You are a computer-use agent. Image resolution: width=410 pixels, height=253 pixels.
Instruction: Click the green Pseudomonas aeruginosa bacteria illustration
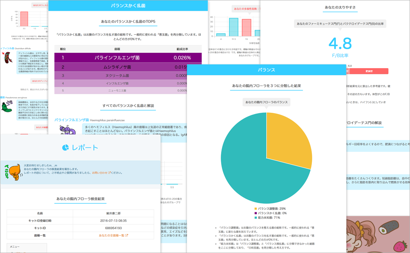point(6,106)
